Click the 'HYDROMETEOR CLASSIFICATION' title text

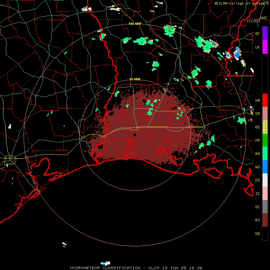coord(105,268)
